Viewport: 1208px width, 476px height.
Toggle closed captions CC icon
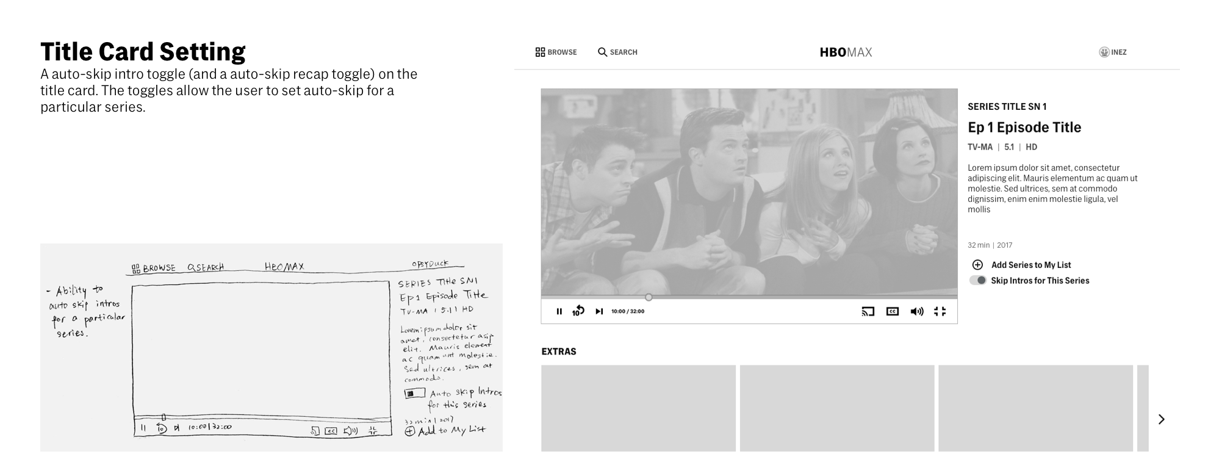893,311
